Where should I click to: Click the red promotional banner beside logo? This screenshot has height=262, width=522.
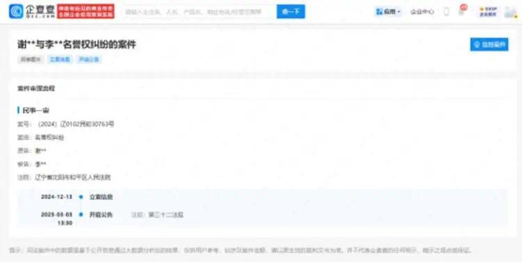pos(86,11)
